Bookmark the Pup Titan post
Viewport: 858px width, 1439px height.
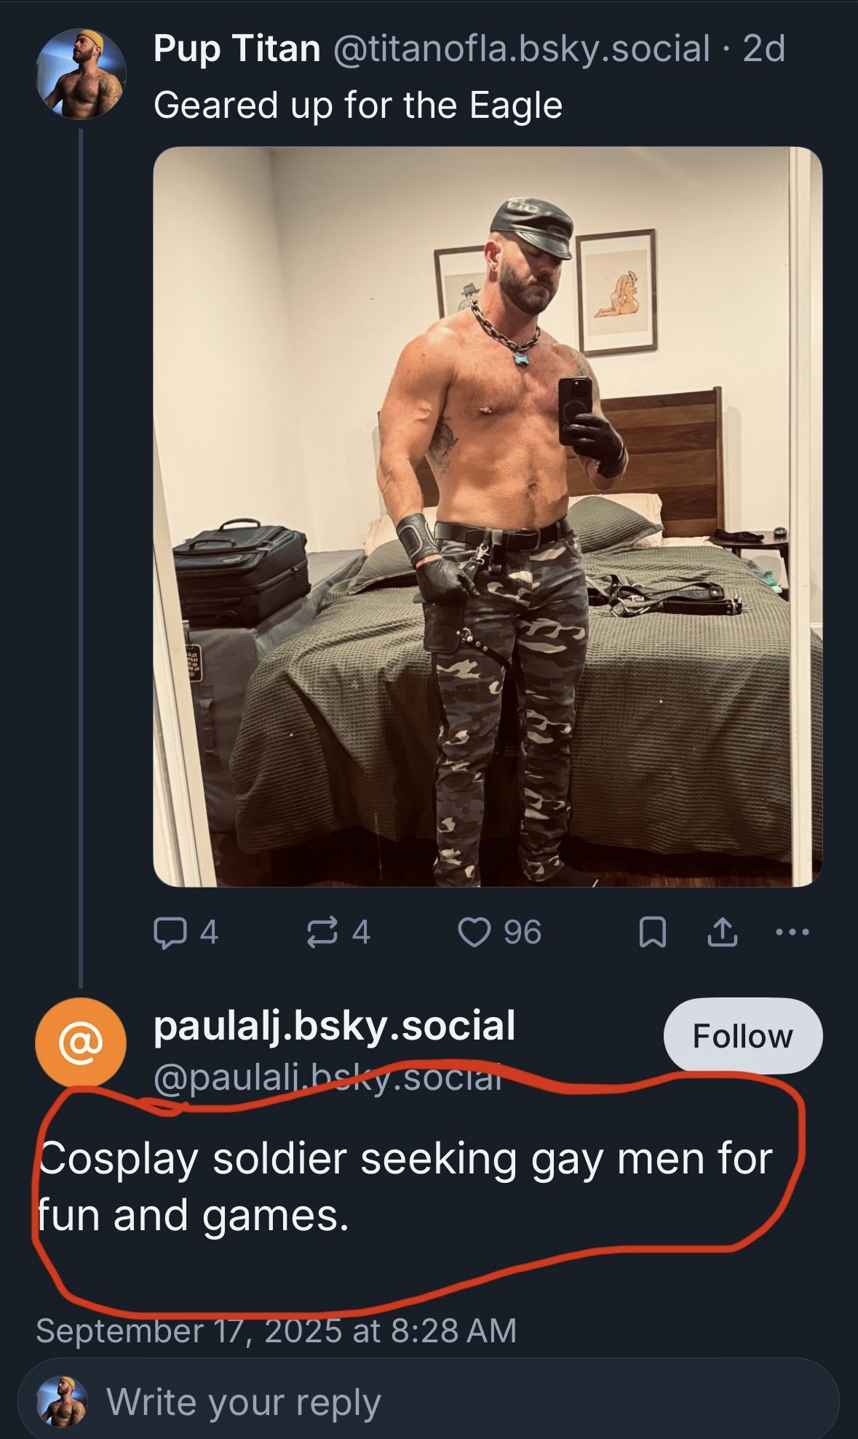tap(652, 933)
